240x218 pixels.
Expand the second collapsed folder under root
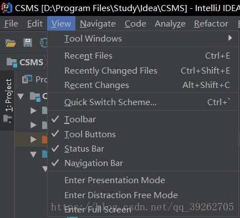(x=33, y=125)
